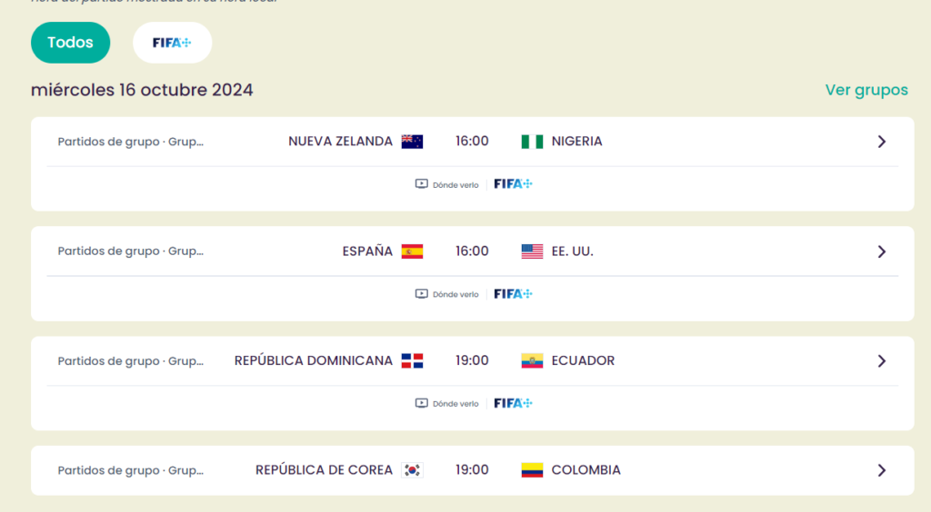Click the 19:00 República de Corea match time

[472, 470]
